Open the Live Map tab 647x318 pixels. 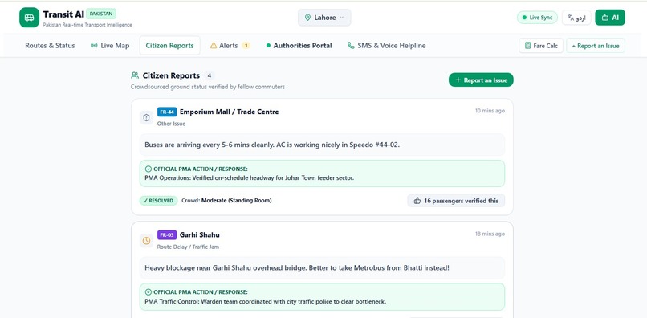click(x=110, y=46)
